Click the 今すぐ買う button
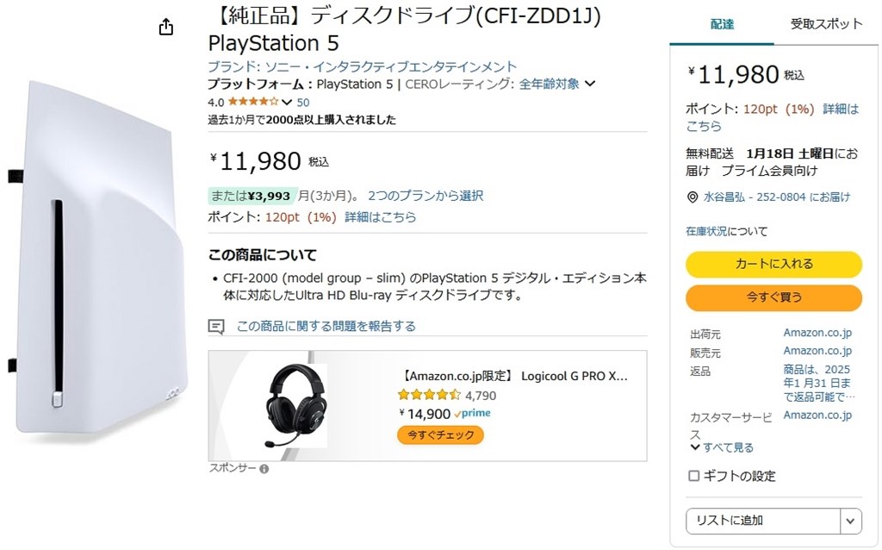Viewport: 882px width, 550px height. coord(773,297)
